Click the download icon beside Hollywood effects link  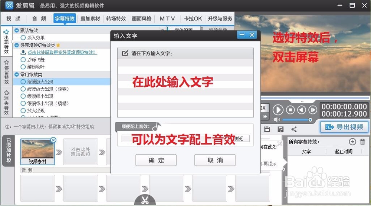point(23,52)
